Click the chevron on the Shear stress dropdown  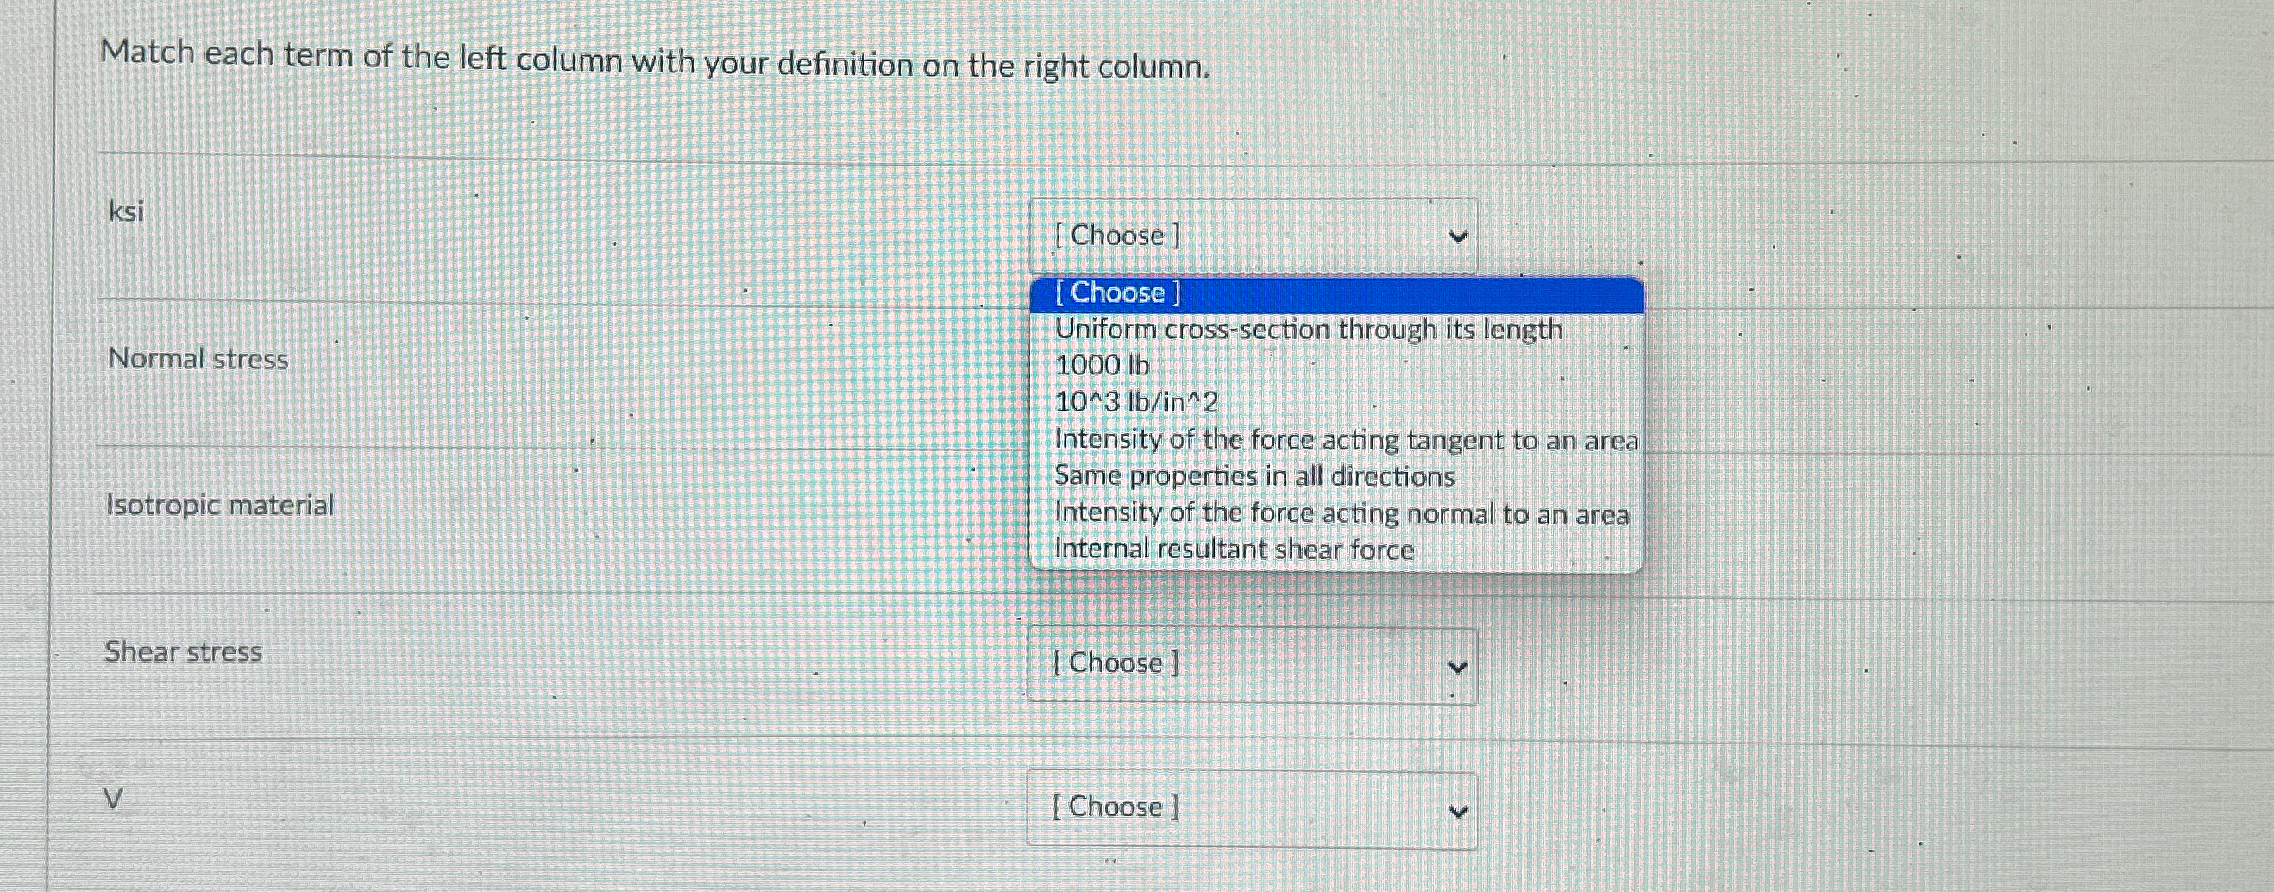(1457, 668)
